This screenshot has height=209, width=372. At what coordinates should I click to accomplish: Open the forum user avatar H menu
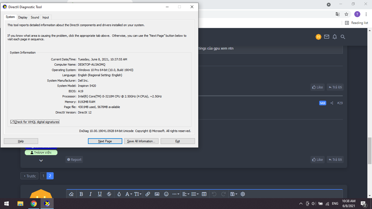318,37
